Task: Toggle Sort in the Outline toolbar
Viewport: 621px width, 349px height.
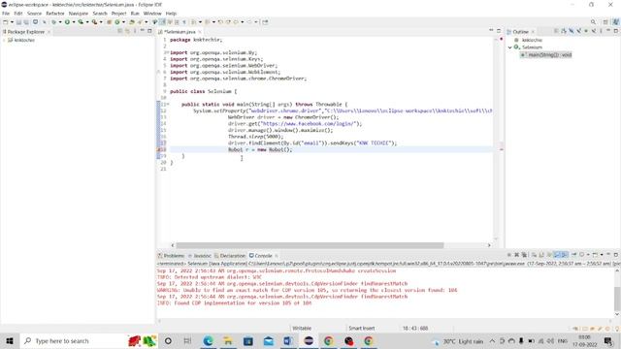Action: pos(564,31)
